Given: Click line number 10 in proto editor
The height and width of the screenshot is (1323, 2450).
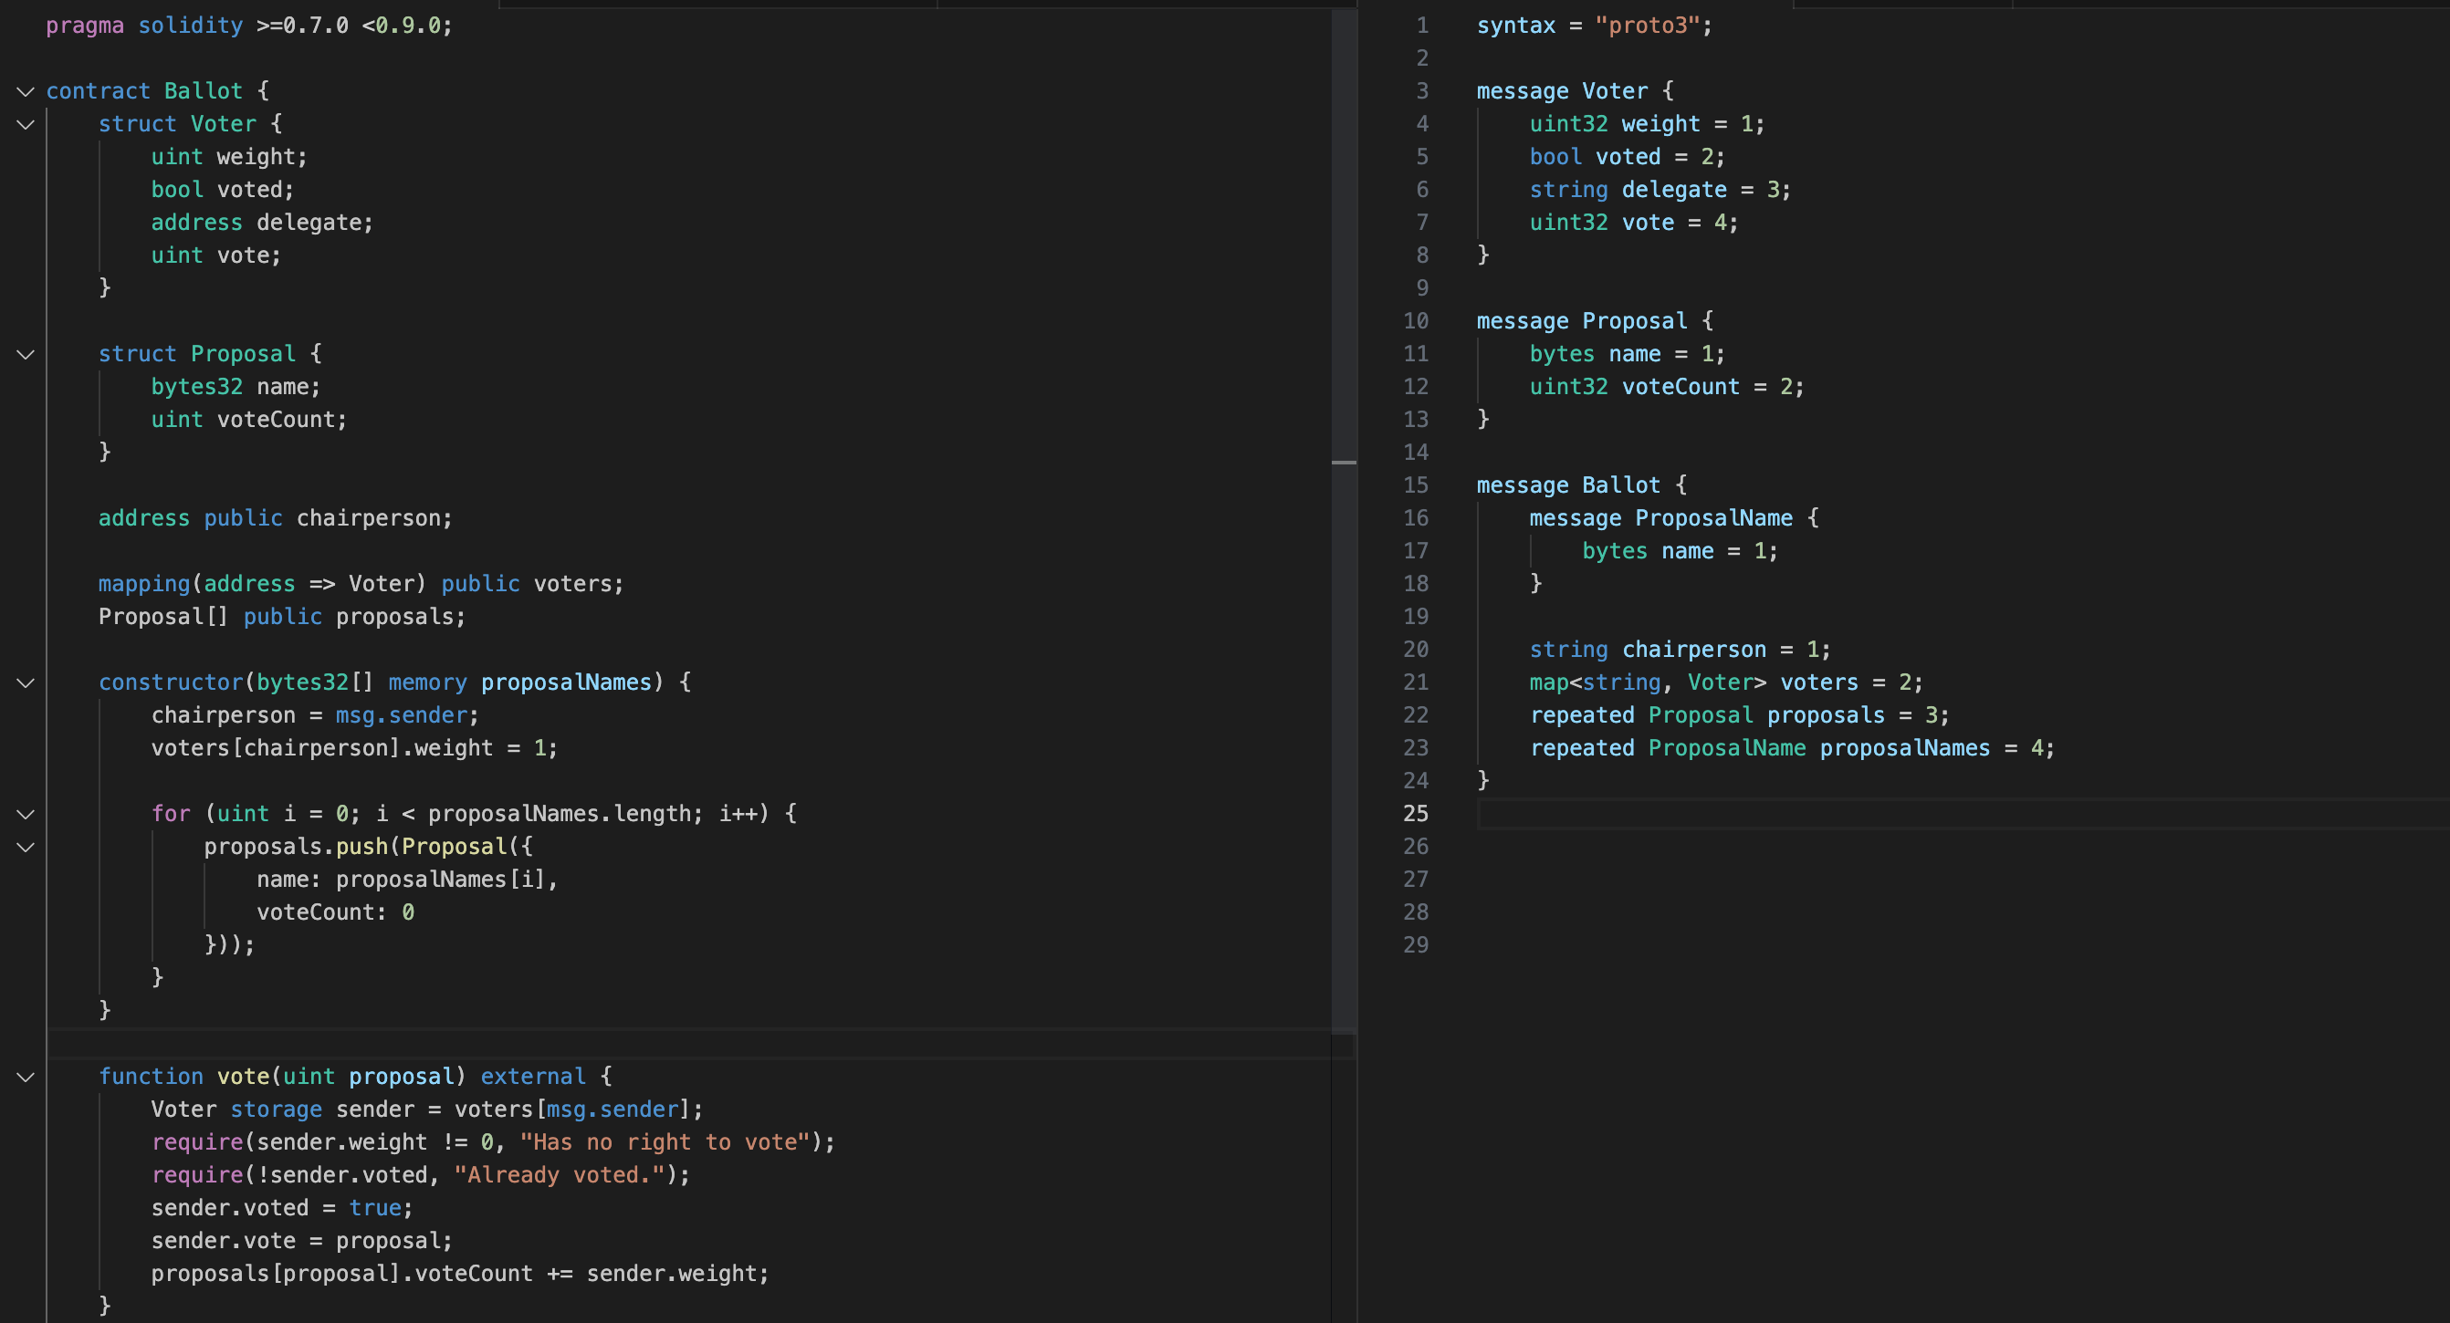Looking at the screenshot, I should (1415, 321).
